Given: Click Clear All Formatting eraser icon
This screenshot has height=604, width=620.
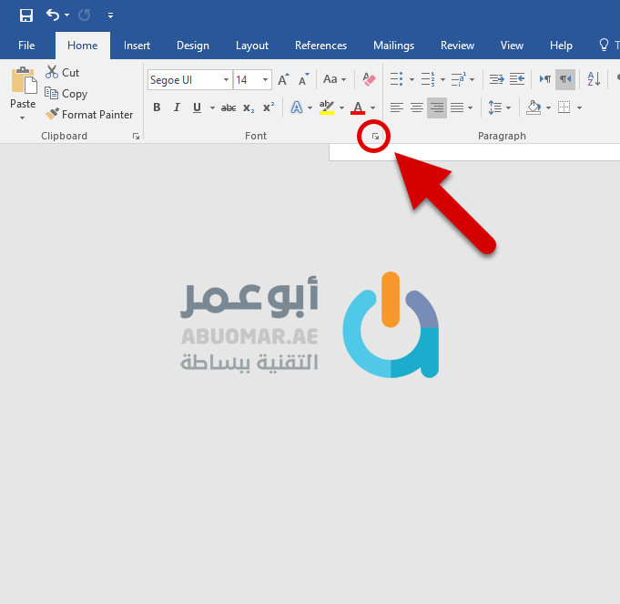Looking at the screenshot, I should point(369,80).
